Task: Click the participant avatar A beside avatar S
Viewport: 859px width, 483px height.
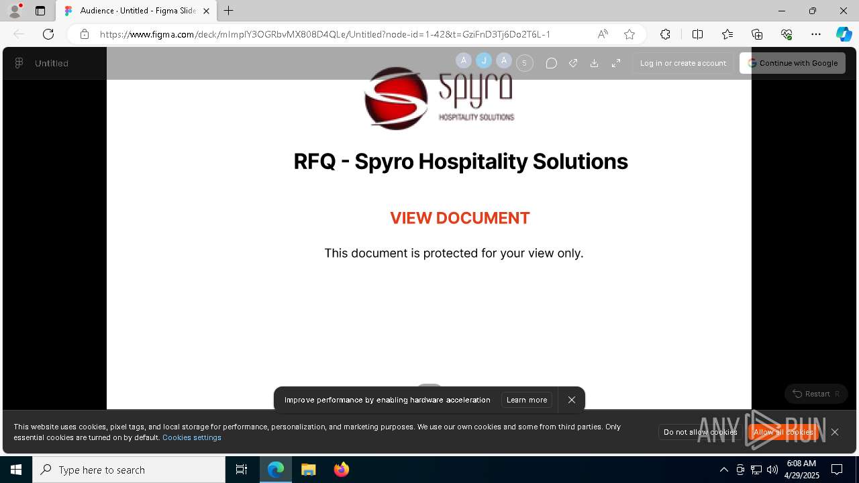Action: click(504, 61)
